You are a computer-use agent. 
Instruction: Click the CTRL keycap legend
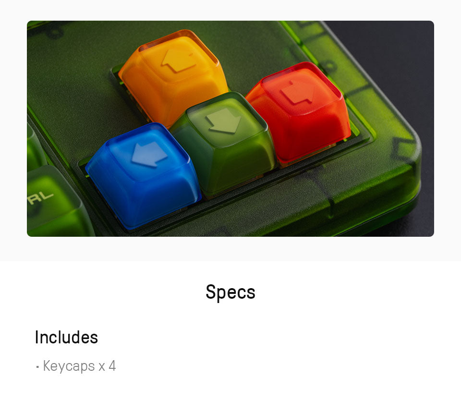click(40, 198)
